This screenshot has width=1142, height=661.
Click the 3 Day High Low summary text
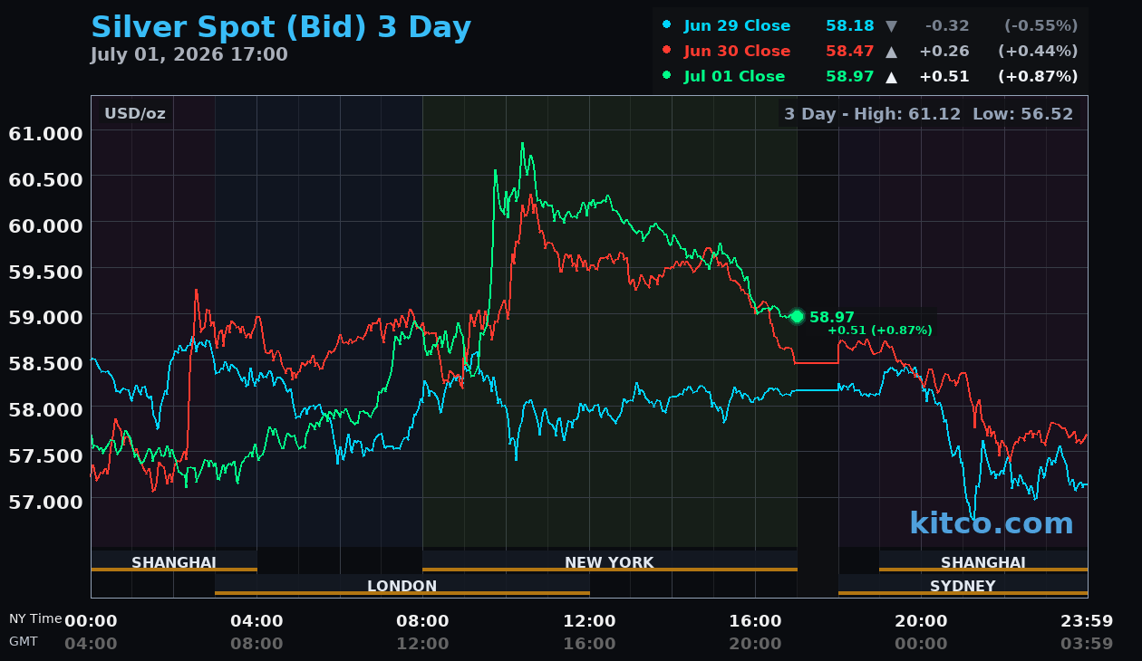928,114
